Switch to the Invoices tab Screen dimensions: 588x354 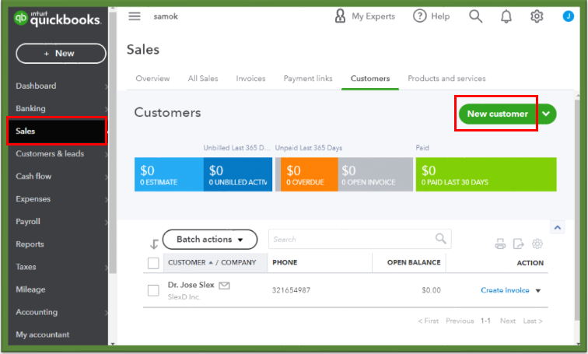pos(250,79)
